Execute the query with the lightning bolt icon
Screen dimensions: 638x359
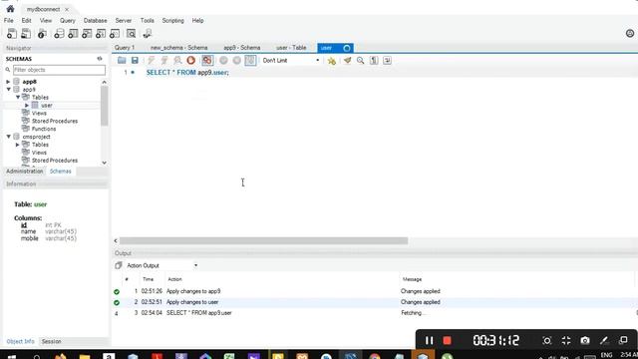pyautogui.click(x=152, y=60)
